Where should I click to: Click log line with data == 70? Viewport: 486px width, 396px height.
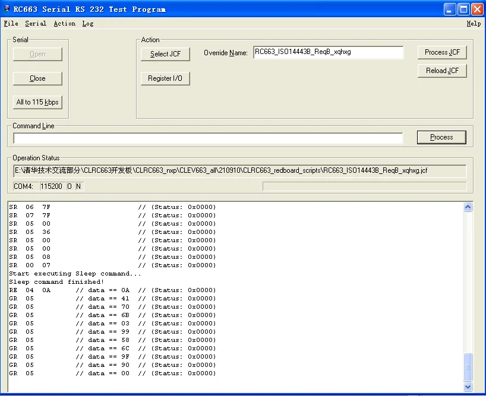click(x=112, y=307)
